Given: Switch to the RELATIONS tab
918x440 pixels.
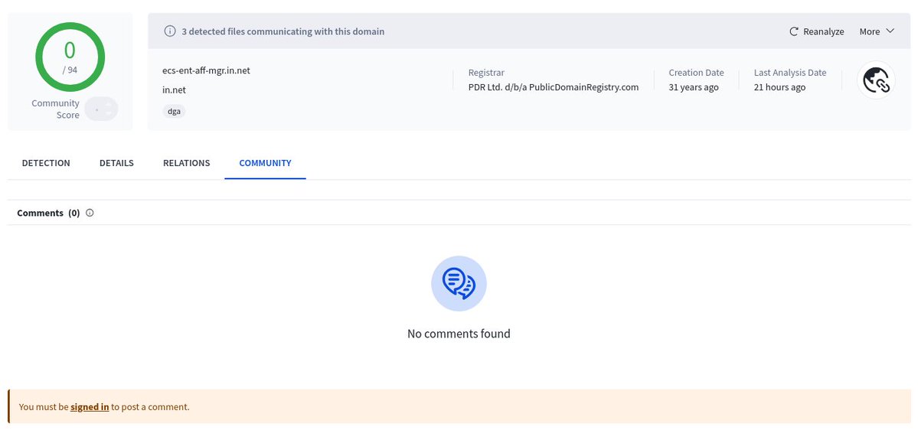Looking at the screenshot, I should (x=186, y=163).
